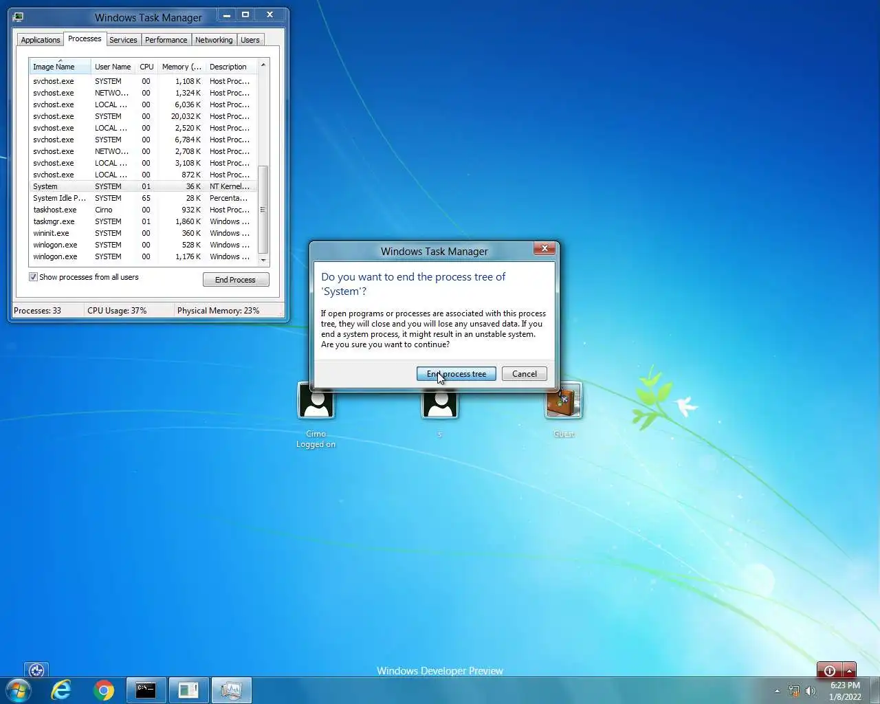Select the Processes tab
The image size is (880, 704).
click(x=85, y=38)
